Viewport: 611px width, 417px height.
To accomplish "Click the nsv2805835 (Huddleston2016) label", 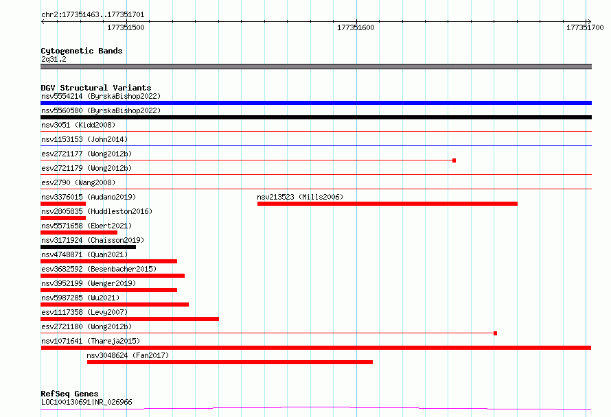I will click(x=97, y=211).
